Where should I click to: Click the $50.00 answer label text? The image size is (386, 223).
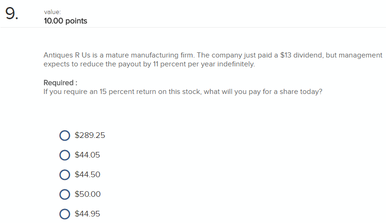coord(87,194)
